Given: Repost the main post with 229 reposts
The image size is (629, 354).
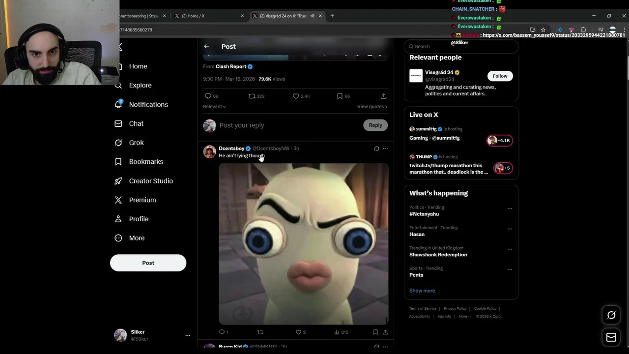Looking at the screenshot, I should coord(252,96).
